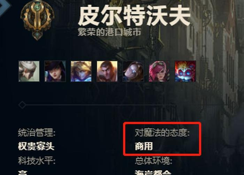Click the highlighted 商用 value
This screenshot has width=244, height=175.
pyautogui.click(x=144, y=146)
